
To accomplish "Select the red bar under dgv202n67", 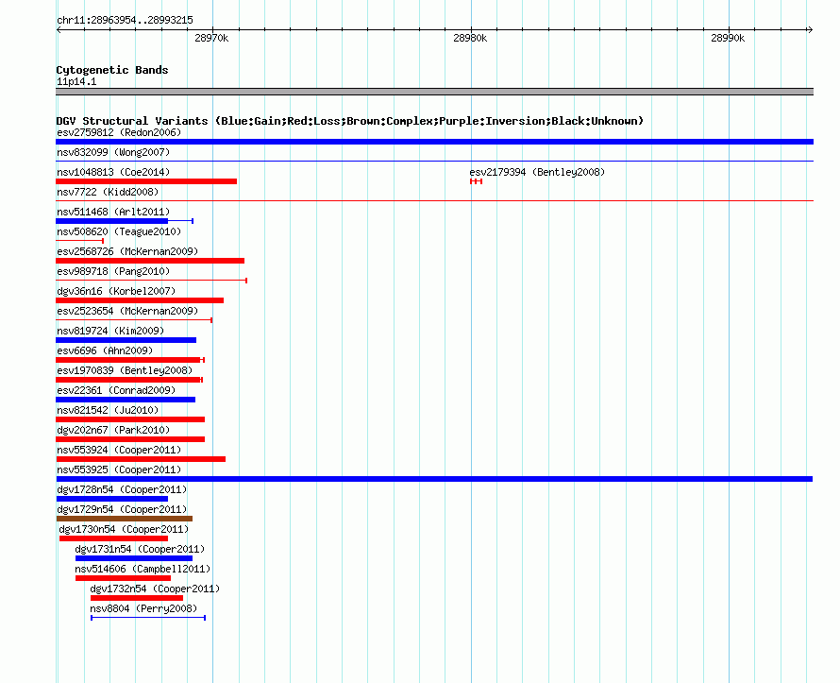I will coord(130,439).
